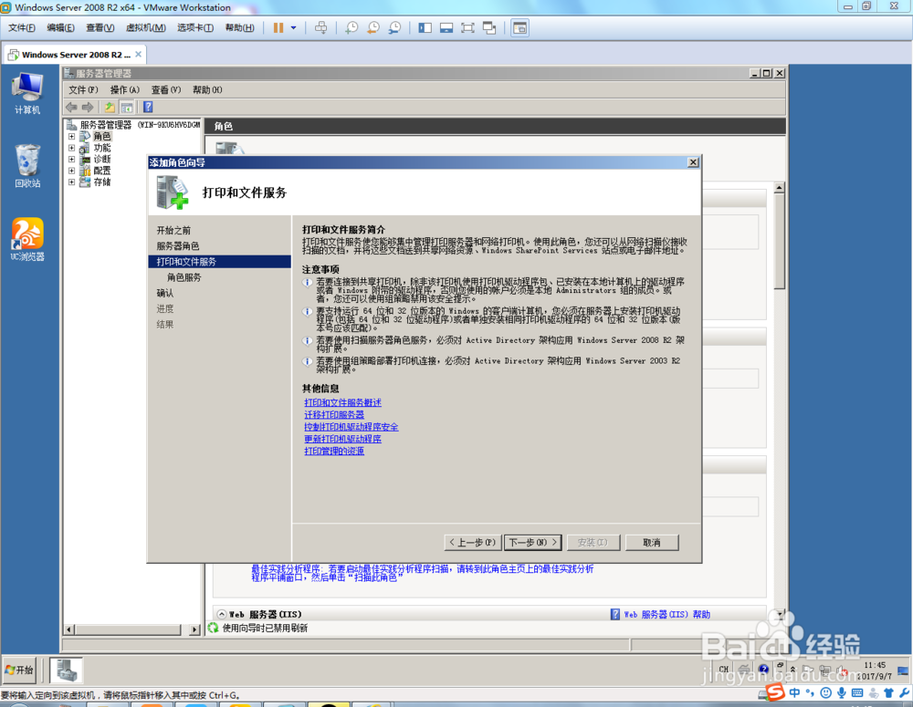Revert virtual machine to previous snapshot icon
The height and width of the screenshot is (707, 913).
coord(373,28)
